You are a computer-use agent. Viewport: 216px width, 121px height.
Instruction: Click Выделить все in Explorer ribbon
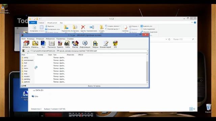(x=146, y=26)
